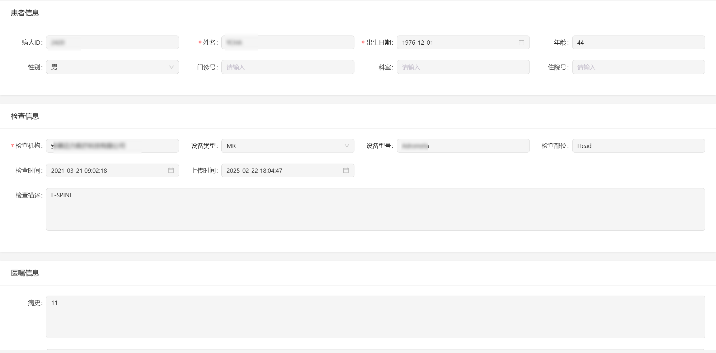716x353 pixels.
Task: Click the 门诊号 input box
Action: click(287, 67)
